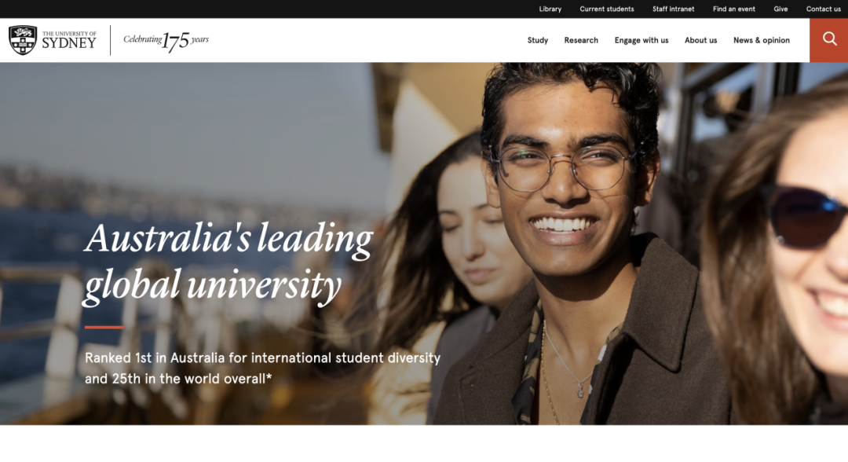848x462 pixels.
Task: Select the Find an event link
Action: [734, 9]
